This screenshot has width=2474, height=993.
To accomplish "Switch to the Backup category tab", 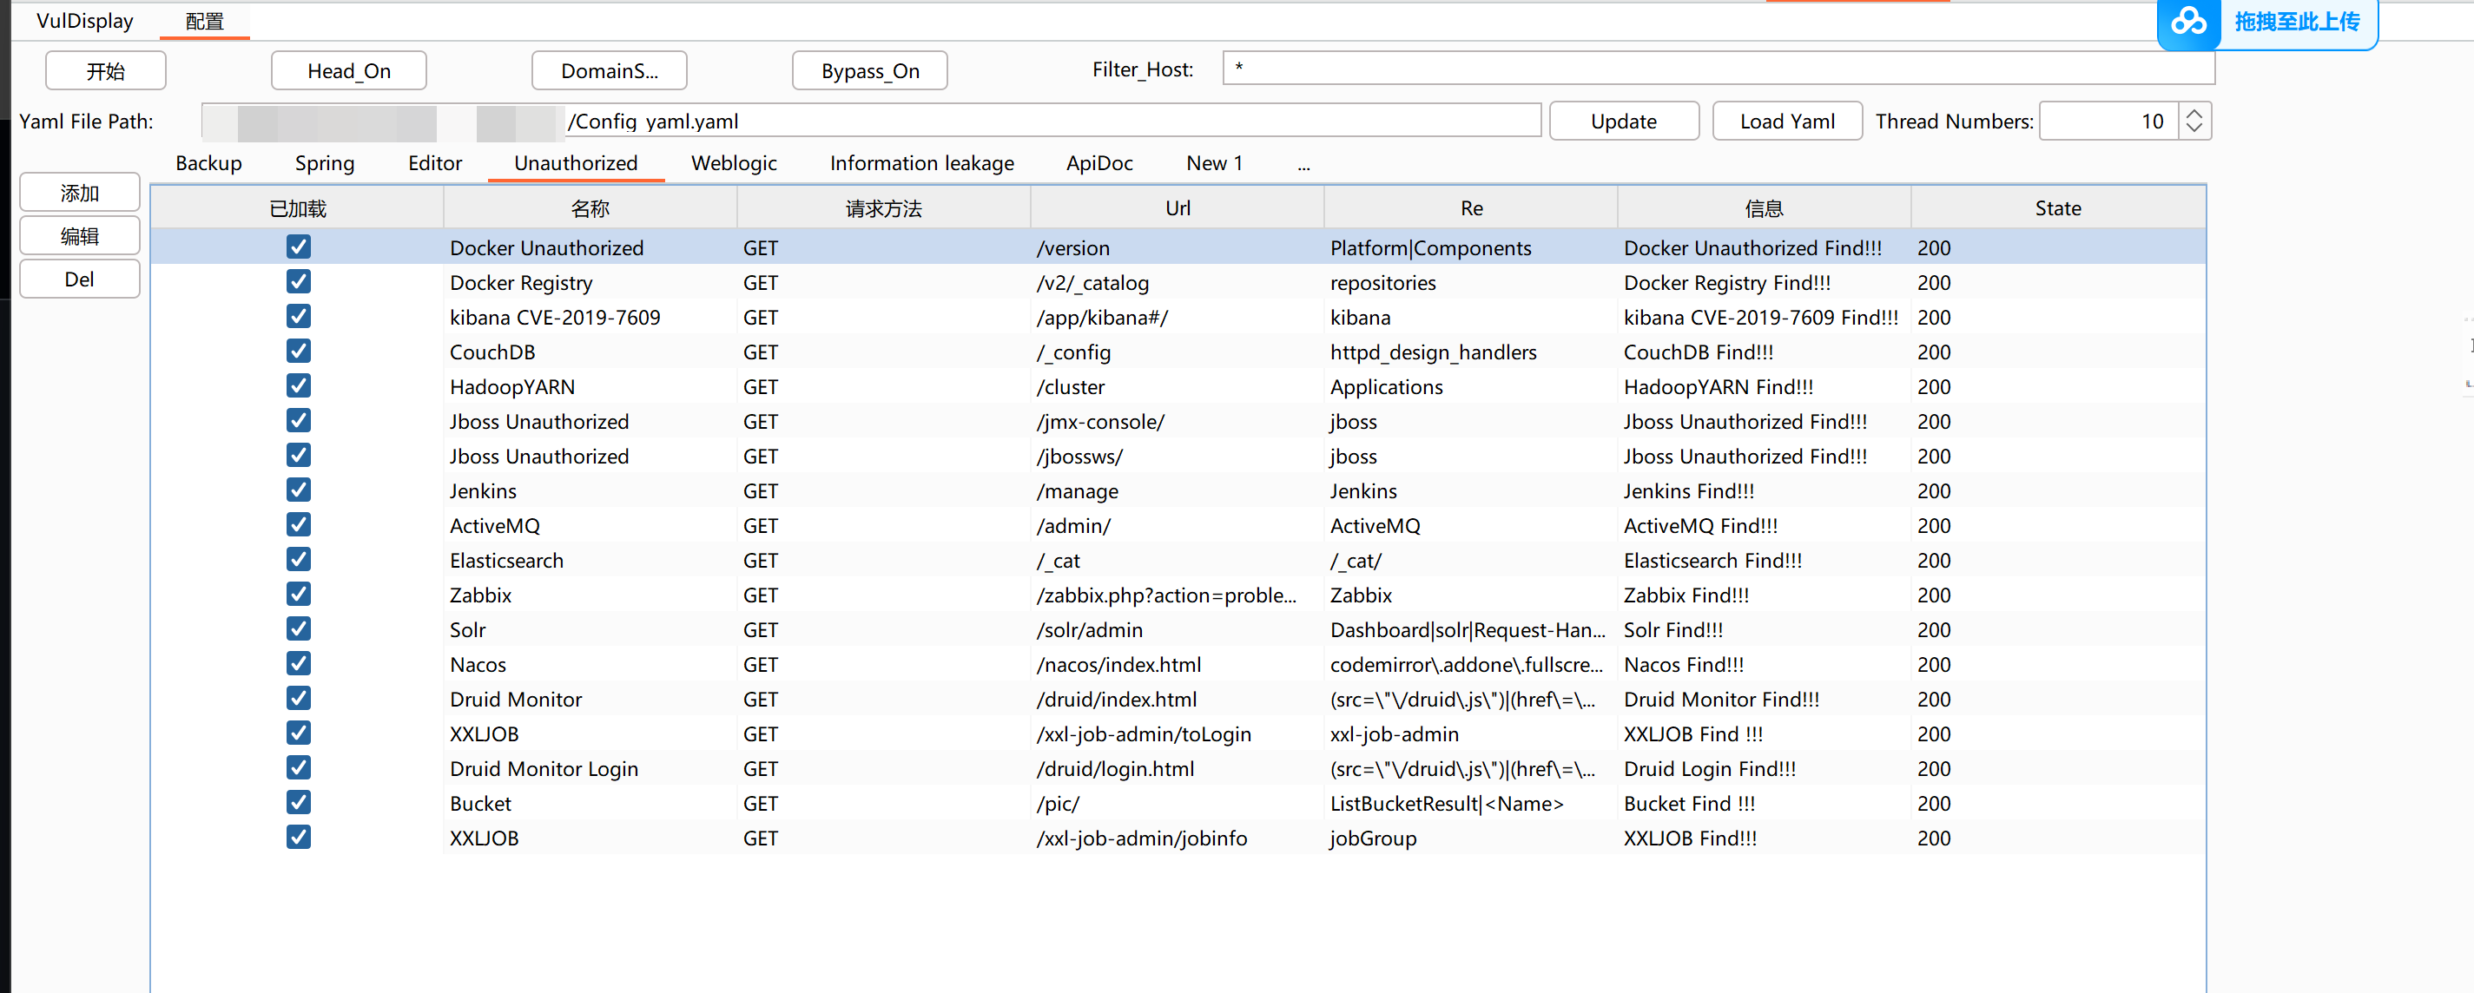I will click(x=208, y=163).
